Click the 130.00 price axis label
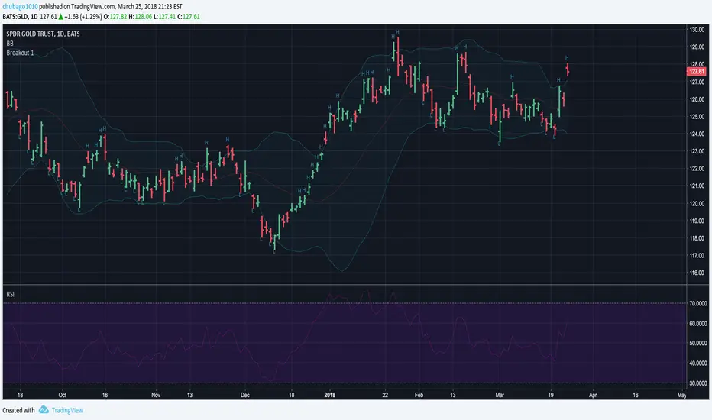712x420 pixels. [x=697, y=30]
